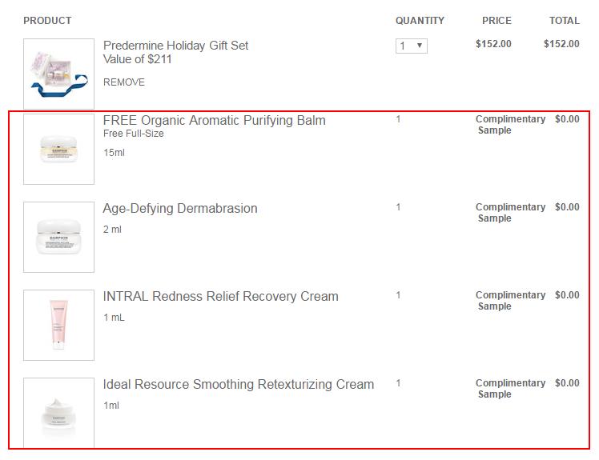Select the $152.00 value under TOTAL
599x460 pixels.
click(561, 44)
